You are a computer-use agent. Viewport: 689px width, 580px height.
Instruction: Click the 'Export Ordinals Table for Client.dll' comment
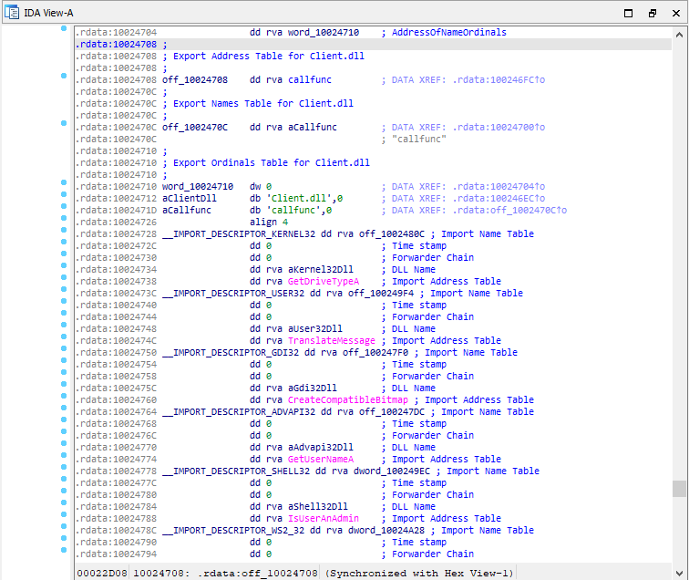pos(272,163)
